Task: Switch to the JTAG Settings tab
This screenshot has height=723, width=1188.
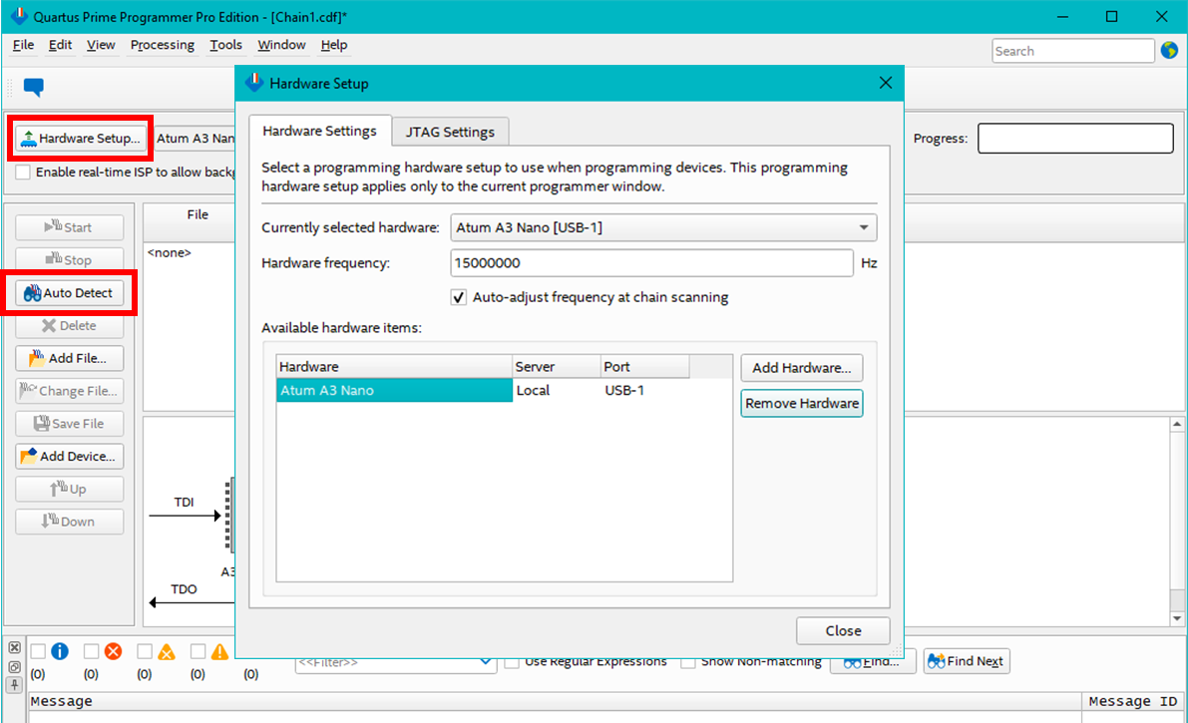Action: 450,132
